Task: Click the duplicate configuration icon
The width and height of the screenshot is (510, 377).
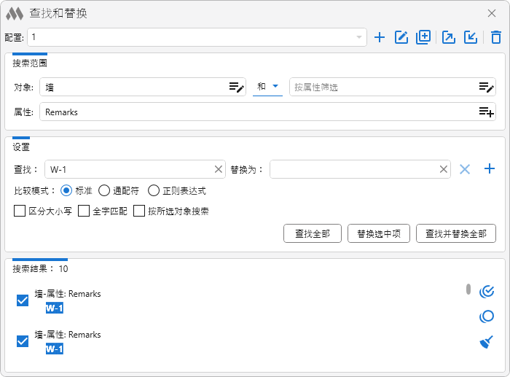Action: (423, 37)
